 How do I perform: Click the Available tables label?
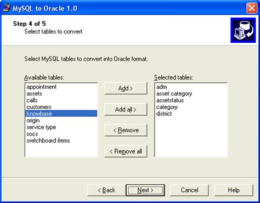[x=44, y=77]
